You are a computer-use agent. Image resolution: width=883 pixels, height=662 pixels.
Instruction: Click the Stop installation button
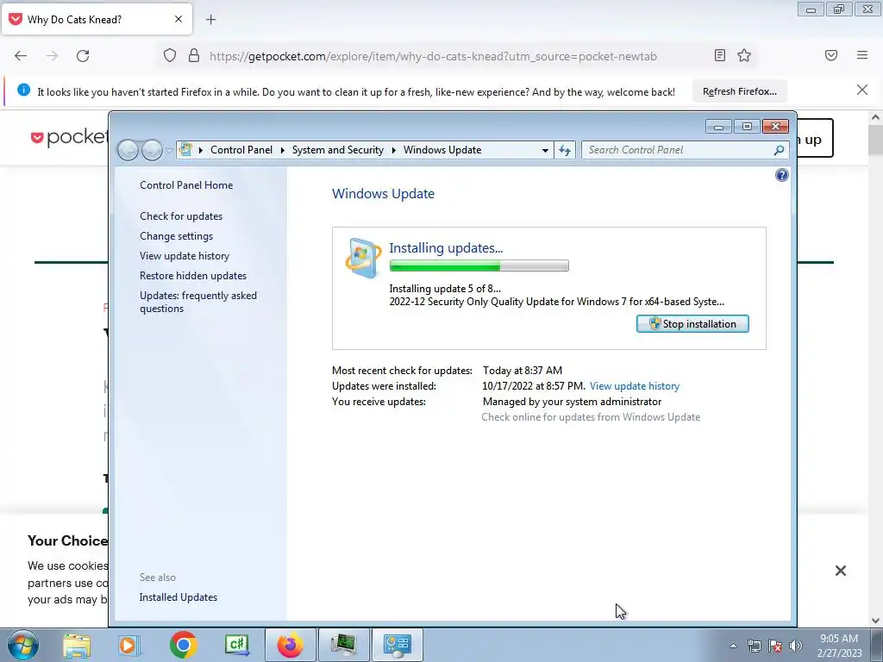[x=692, y=324]
